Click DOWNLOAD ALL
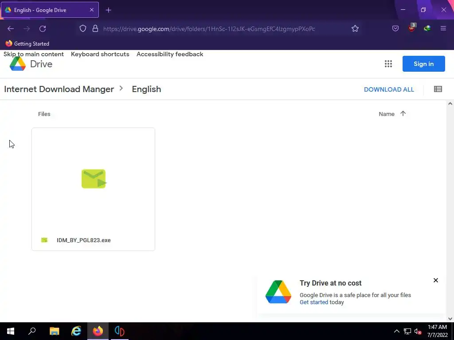 pyautogui.click(x=389, y=89)
